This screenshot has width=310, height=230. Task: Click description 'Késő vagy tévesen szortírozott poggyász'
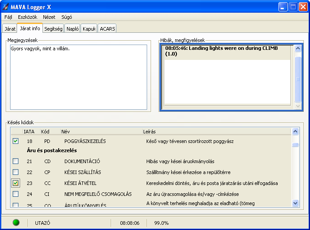[190, 141]
